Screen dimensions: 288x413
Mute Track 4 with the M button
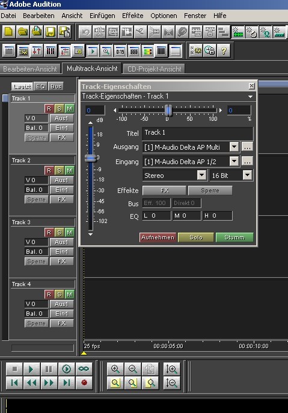[69, 295]
